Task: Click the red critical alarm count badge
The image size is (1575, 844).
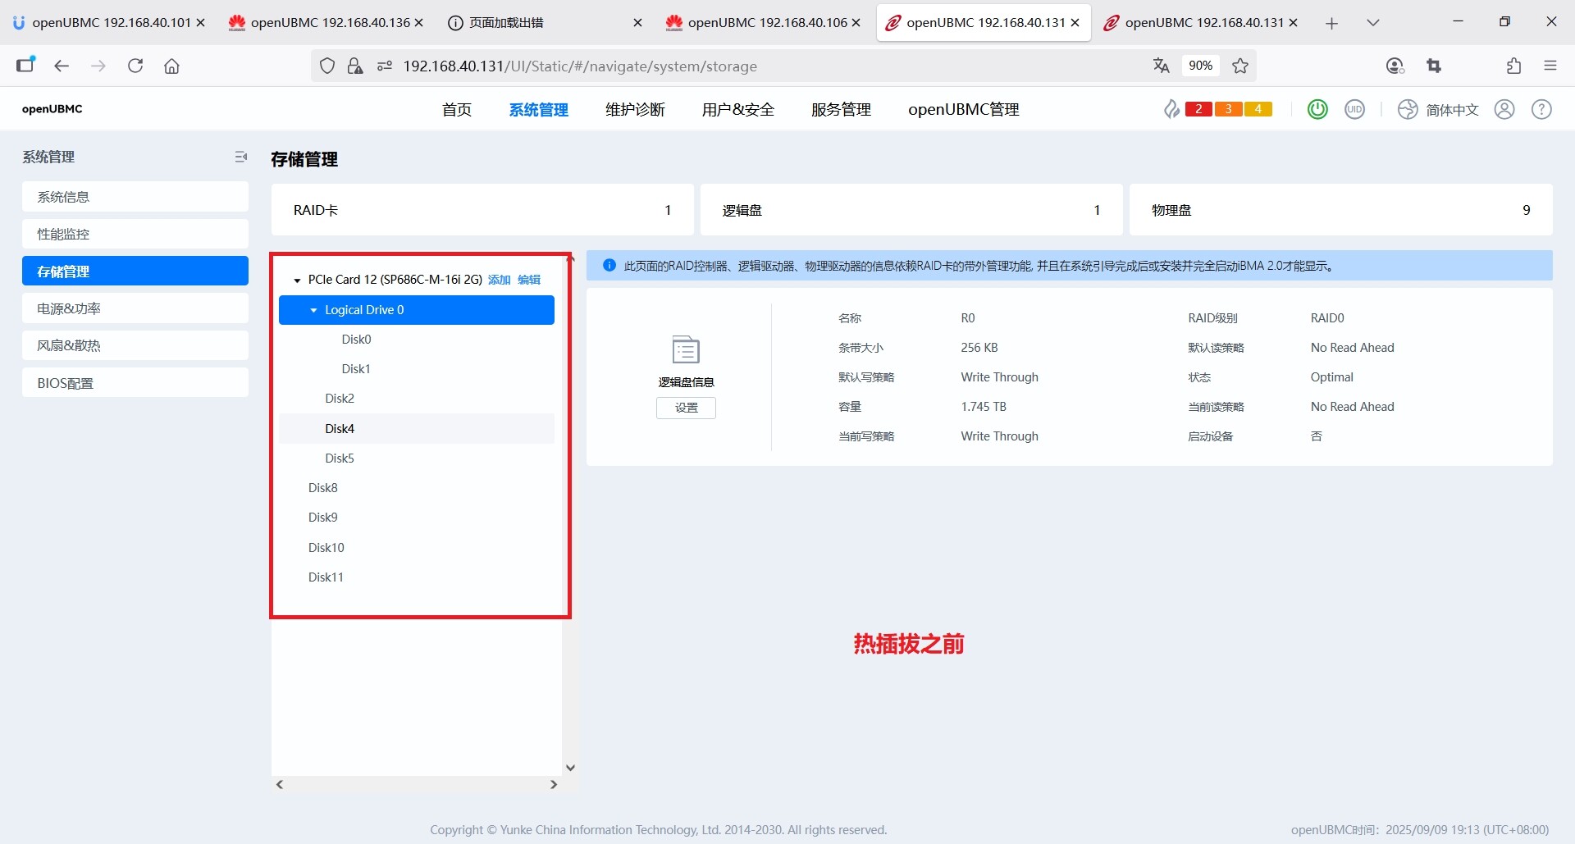Action: click(1198, 109)
